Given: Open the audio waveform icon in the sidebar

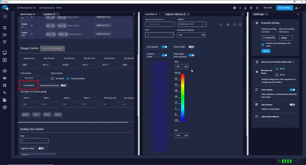Looking at the screenshot, I should click(x=5, y=78).
